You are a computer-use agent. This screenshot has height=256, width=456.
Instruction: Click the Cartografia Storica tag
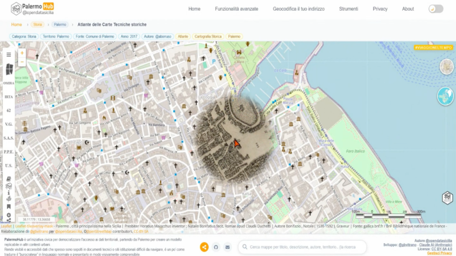(208, 36)
